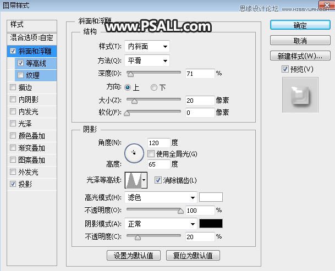Open the 内阴影 style settings entry
Viewport: 335px width, 271px height.
click(29, 99)
